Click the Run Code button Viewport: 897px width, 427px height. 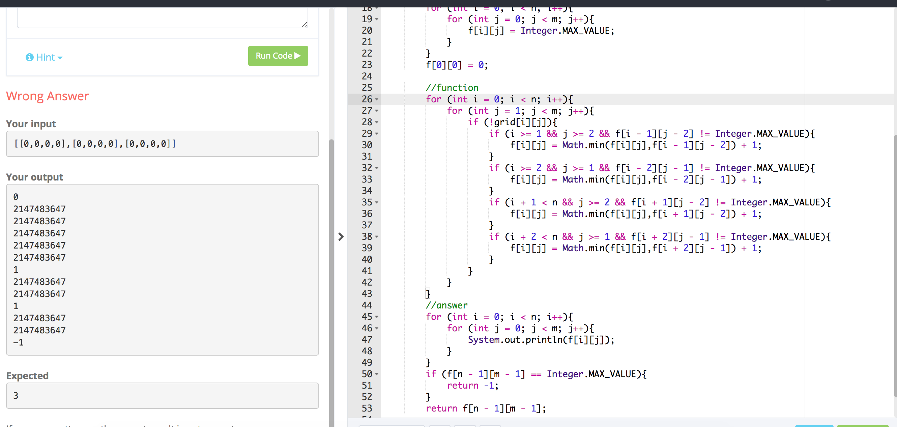tap(278, 56)
